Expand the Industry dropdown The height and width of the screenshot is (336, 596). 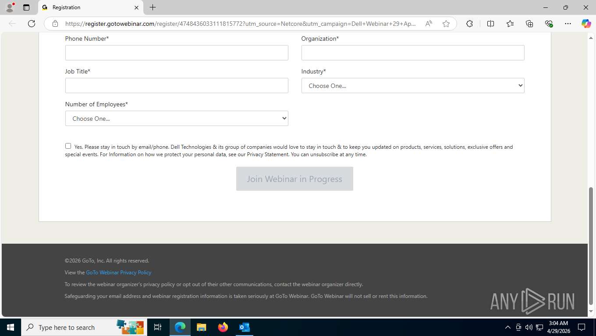pos(413,86)
